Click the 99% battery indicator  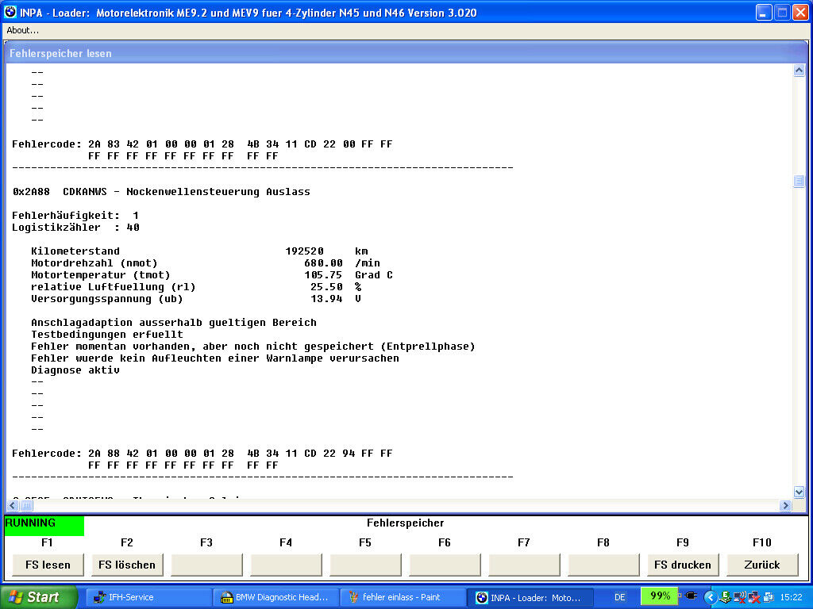click(x=661, y=596)
